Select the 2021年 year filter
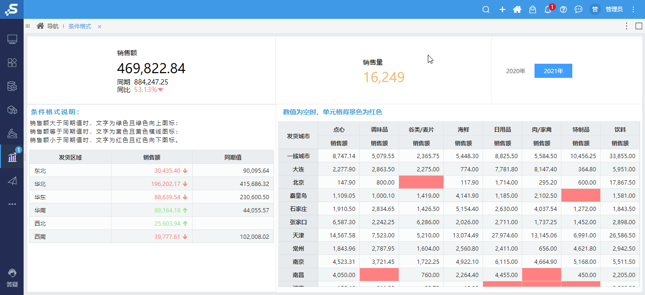 pos(553,71)
